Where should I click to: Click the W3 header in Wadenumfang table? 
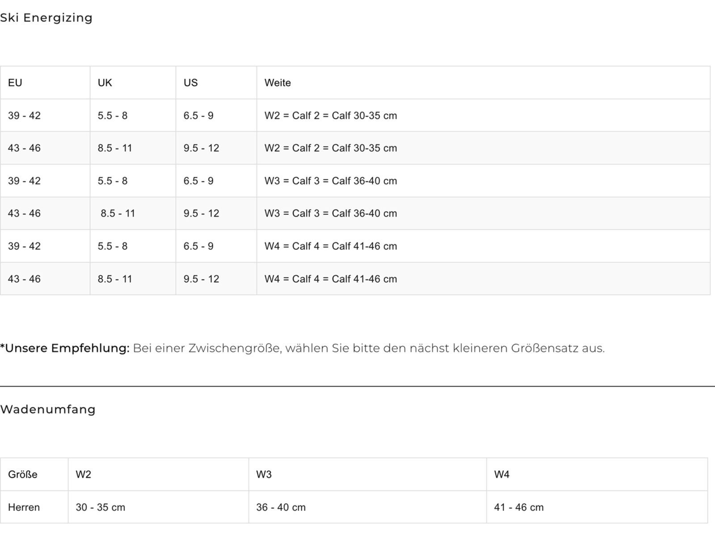point(367,474)
